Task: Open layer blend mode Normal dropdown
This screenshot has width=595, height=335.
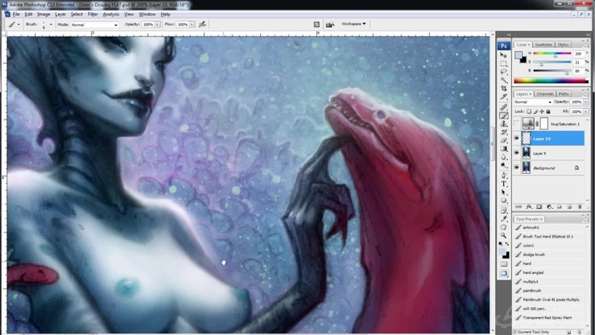Action: pos(533,102)
